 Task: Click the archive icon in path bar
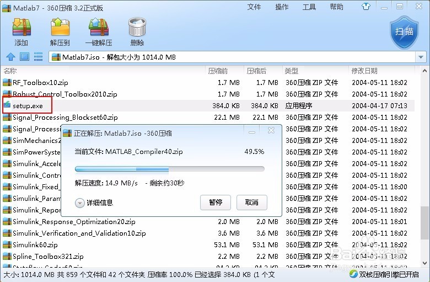click(56, 57)
